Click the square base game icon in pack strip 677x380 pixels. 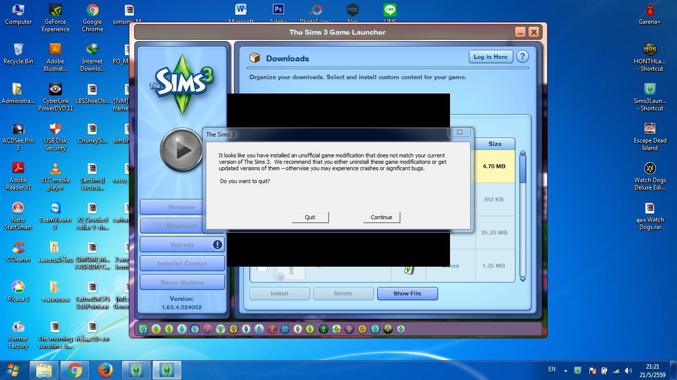143,329
